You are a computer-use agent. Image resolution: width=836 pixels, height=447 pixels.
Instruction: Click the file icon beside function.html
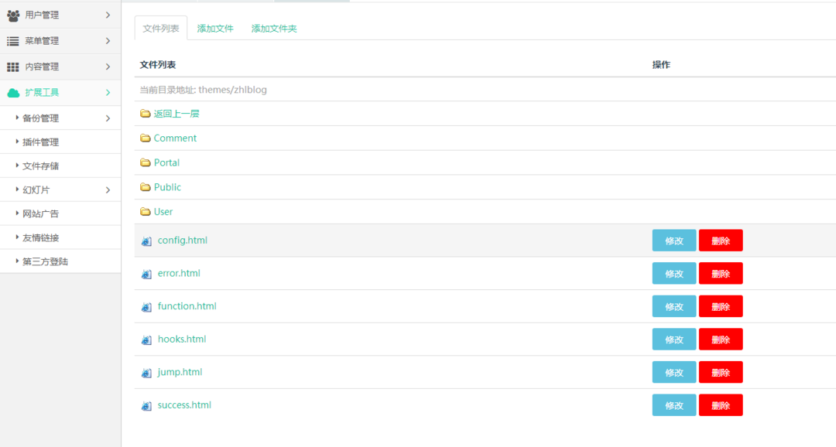(146, 307)
